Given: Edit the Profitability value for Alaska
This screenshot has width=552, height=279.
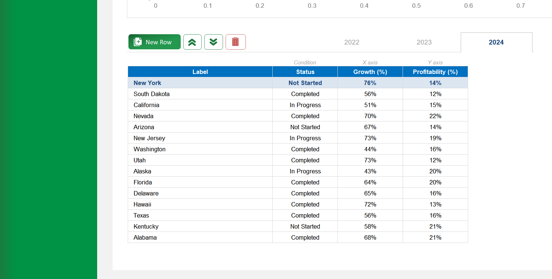Looking at the screenshot, I should tap(435, 171).
